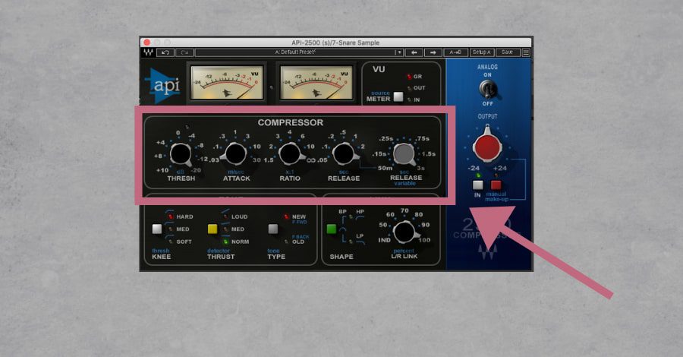The width and height of the screenshot is (683, 357).
Task: Click the IN meter indicator LED
Action: click(409, 100)
